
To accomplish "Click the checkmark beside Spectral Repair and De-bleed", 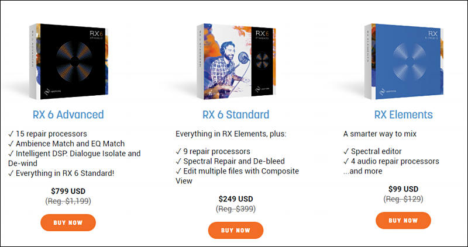I will tap(178, 161).
